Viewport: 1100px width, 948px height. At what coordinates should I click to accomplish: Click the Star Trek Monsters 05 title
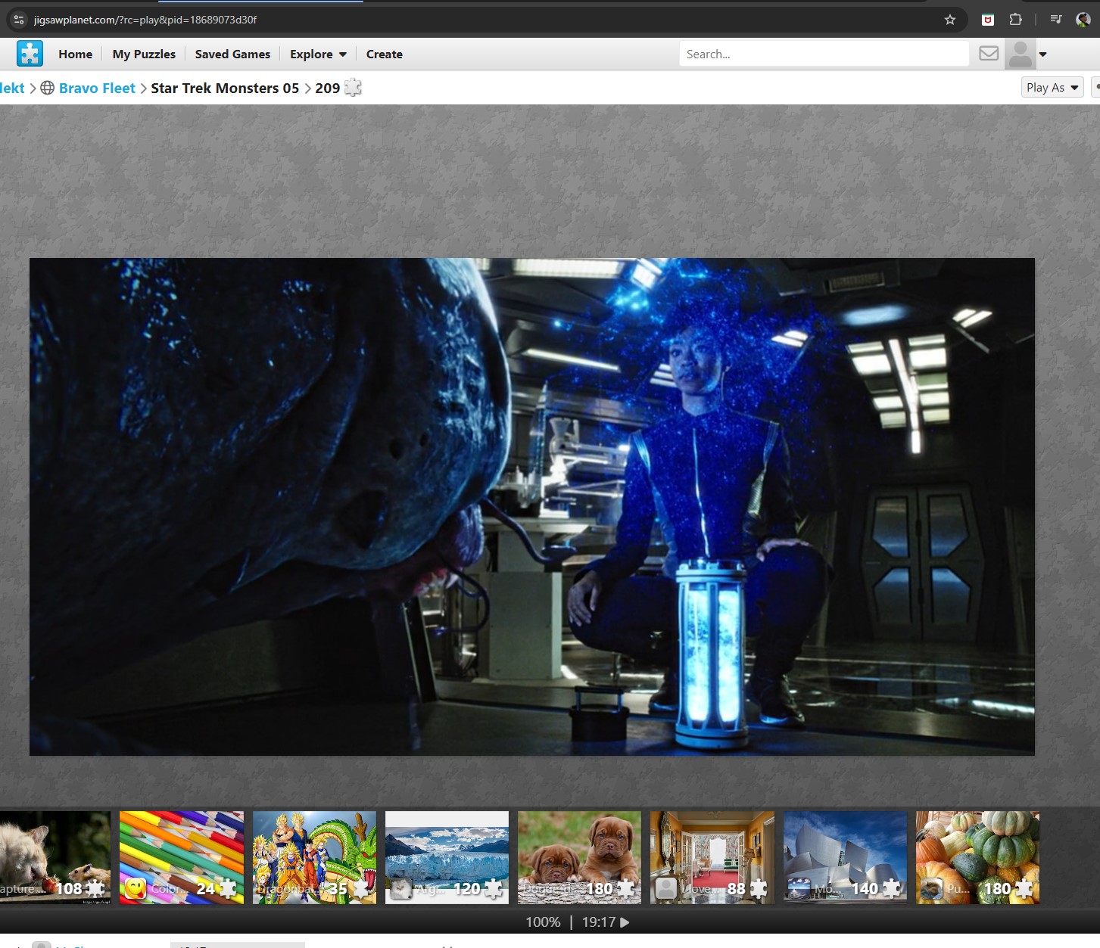[x=225, y=89]
